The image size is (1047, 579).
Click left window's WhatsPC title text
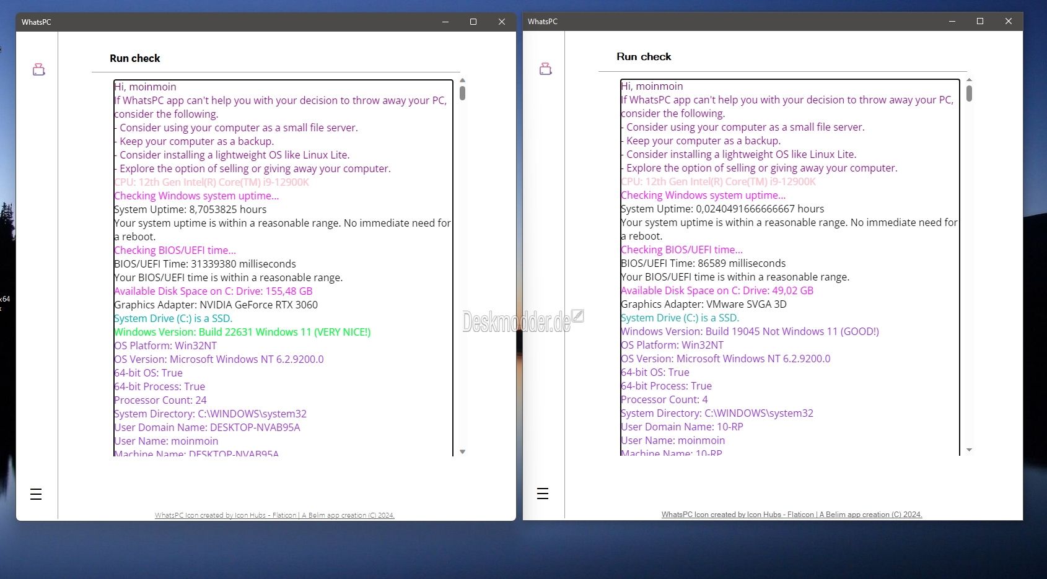(x=37, y=22)
